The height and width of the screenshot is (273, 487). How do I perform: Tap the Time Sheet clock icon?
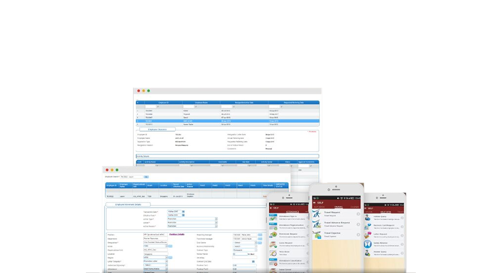click(273, 253)
